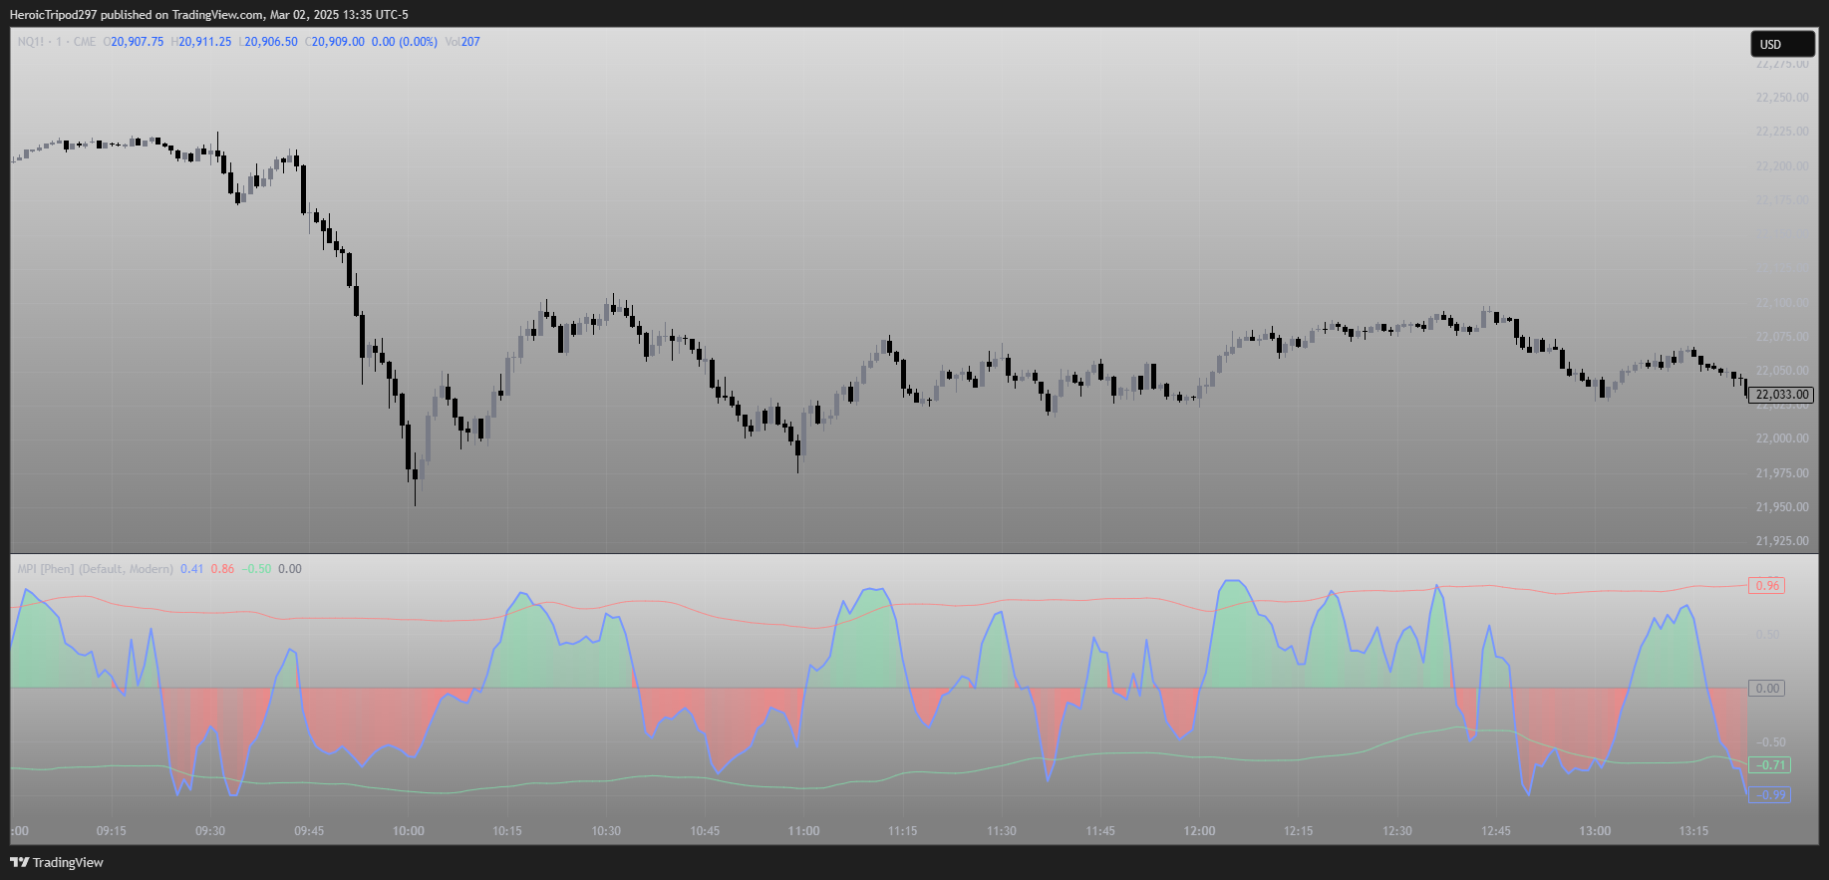The height and width of the screenshot is (880, 1829).
Task: Click the 21,975.00 price axis label
Action: pos(1782,473)
